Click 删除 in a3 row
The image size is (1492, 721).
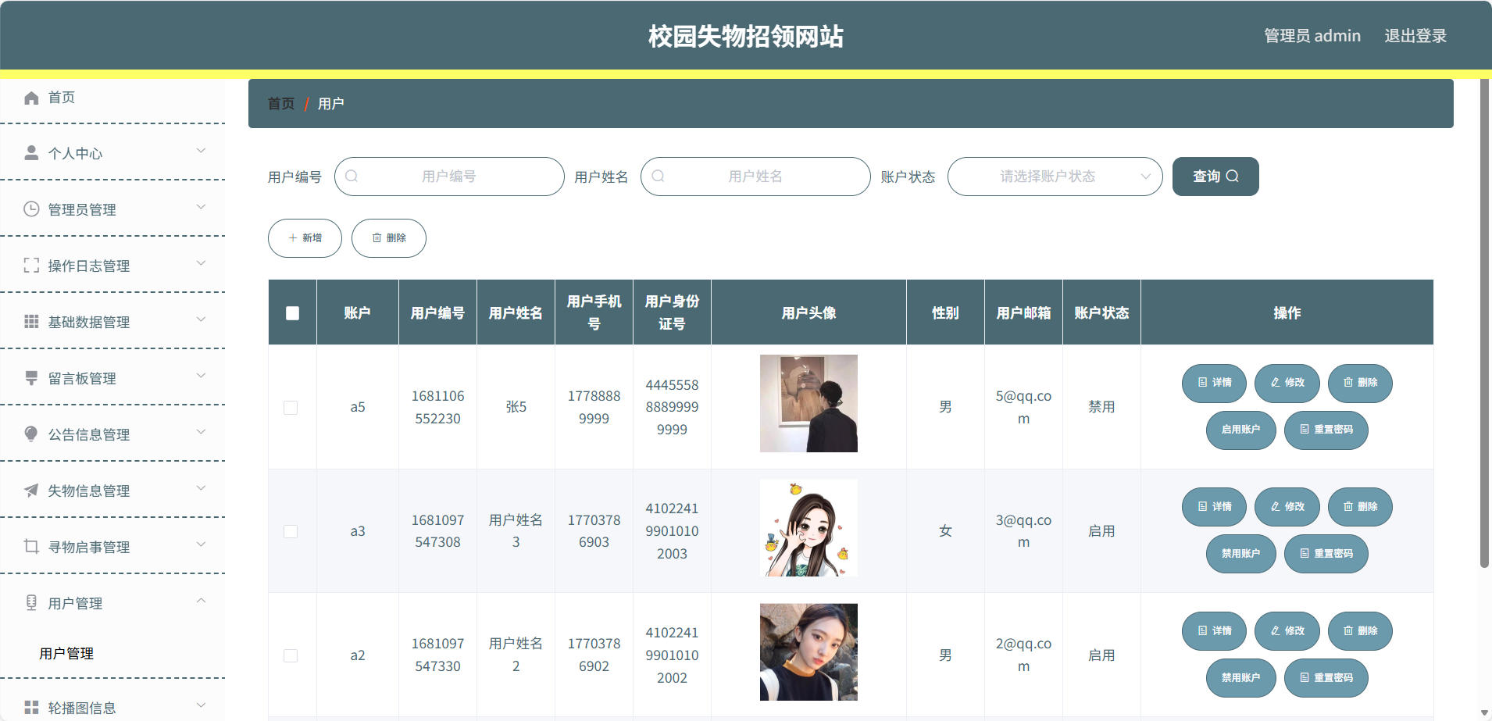[x=1360, y=507]
